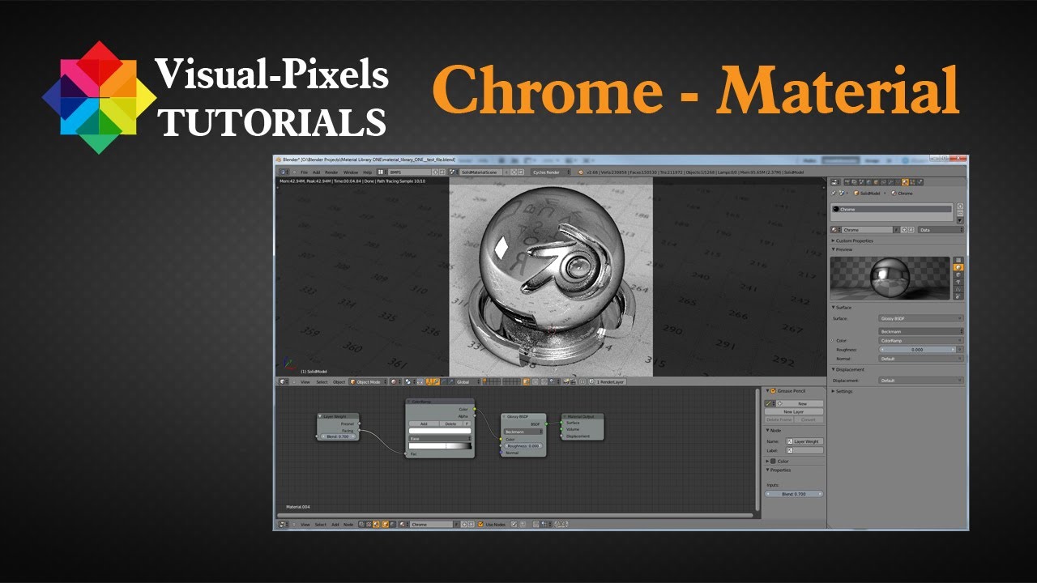Open the Beckmann dropdown on Glossy BSDF node

(523, 432)
